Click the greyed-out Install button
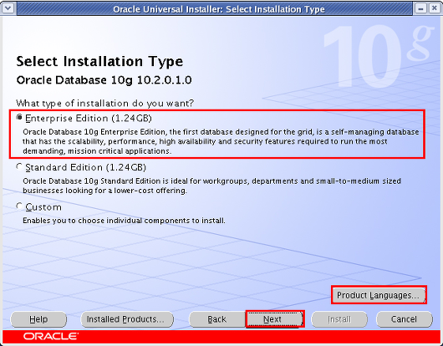443x346 pixels. tap(339, 319)
